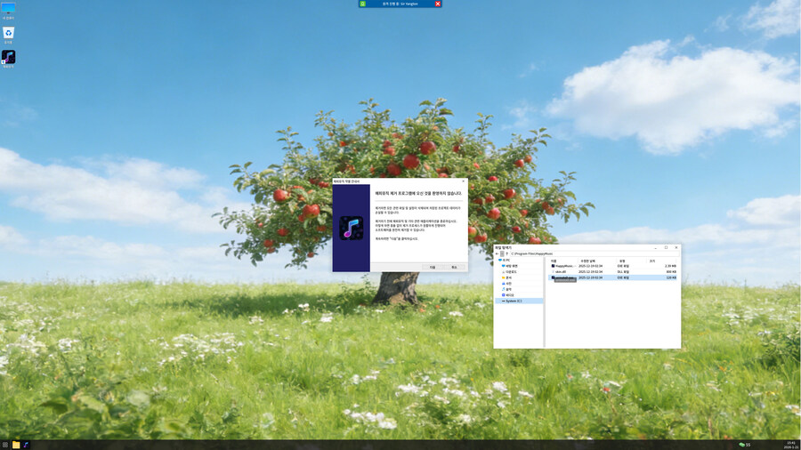The image size is (801, 450).
Task: Select 다운로드 folder in explorer sidebar
Action: pyautogui.click(x=510, y=271)
